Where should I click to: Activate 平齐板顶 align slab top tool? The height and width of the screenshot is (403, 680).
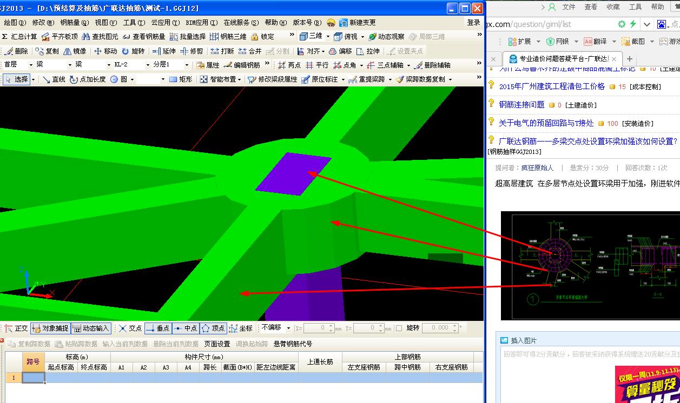(x=60, y=37)
